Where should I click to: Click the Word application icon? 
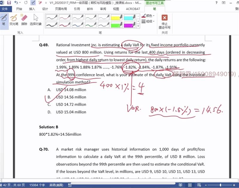(2, 3)
